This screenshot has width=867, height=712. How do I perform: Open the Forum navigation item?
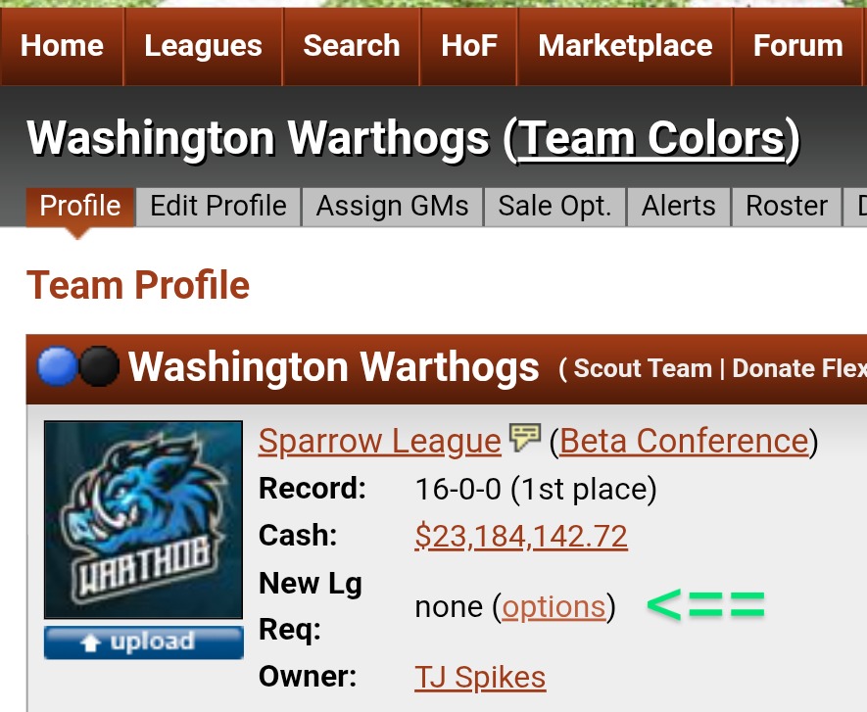point(797,46)
